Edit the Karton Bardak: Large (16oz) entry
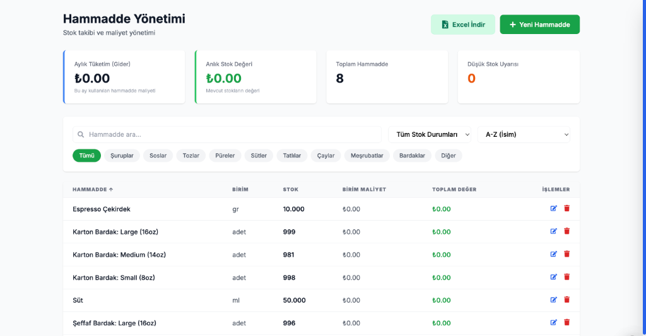This screenshot has height=336, width=646. click(554, 231)
